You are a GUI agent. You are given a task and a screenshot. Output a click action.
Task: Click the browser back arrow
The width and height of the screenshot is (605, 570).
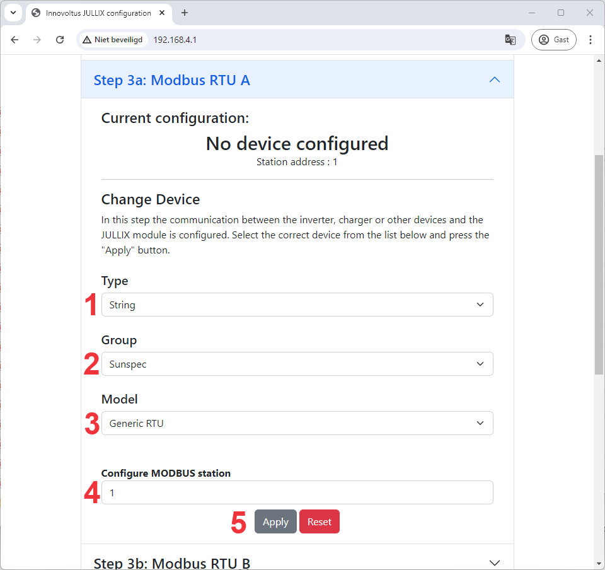[x=15, y=40]
